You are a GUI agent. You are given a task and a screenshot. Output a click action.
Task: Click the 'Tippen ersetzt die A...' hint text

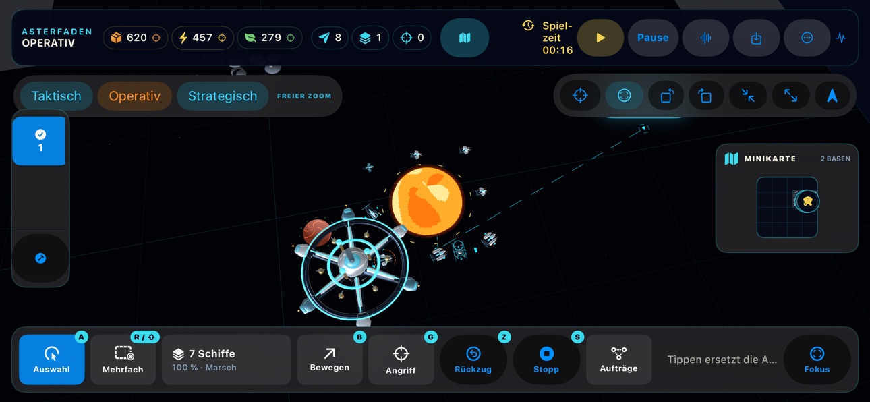(x=722, y=360)
